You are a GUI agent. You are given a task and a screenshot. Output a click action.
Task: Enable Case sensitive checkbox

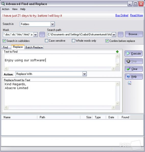(x=47, y=41)
